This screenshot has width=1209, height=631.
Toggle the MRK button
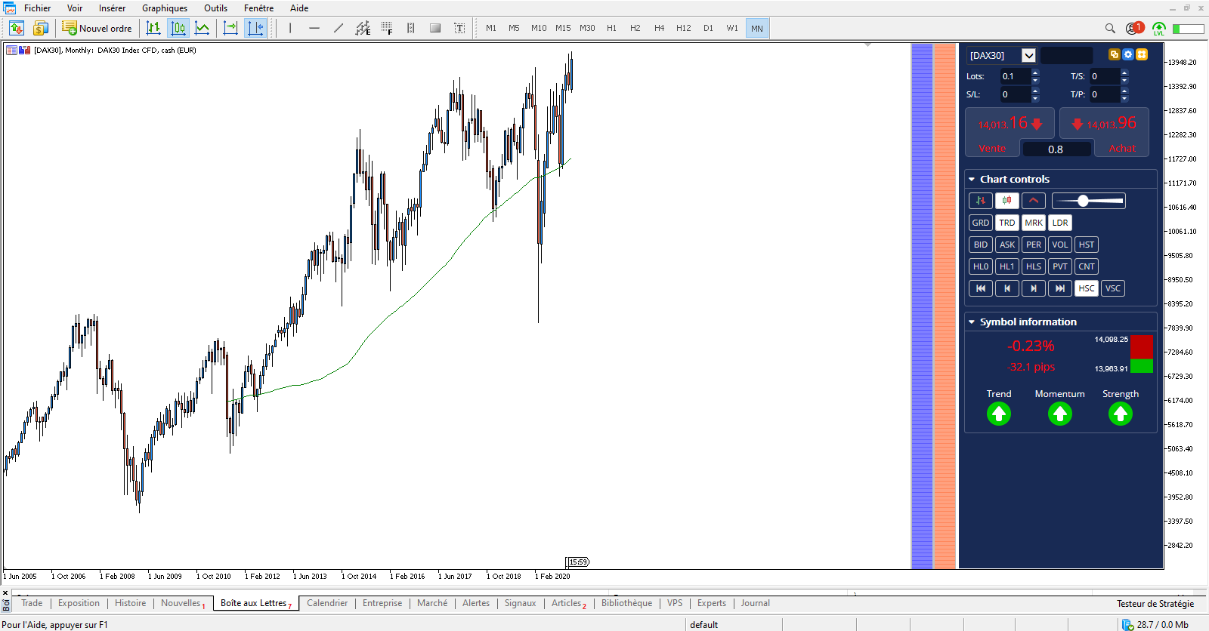pyautogui.click(x=1033, y=223)
